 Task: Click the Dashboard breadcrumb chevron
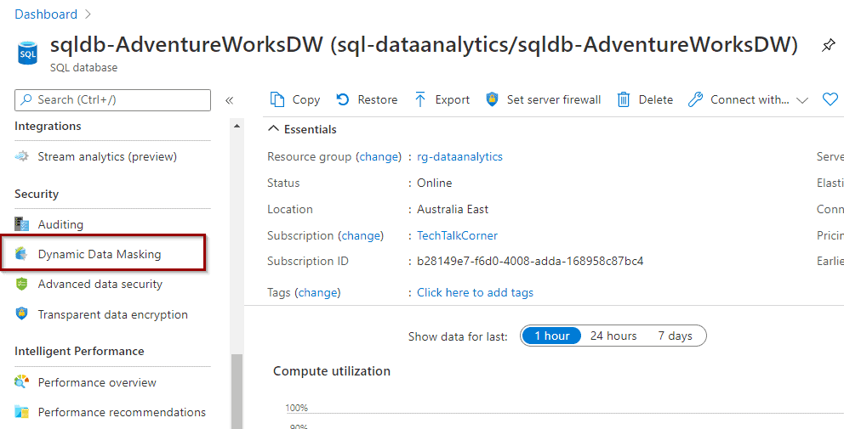(88, 14)
